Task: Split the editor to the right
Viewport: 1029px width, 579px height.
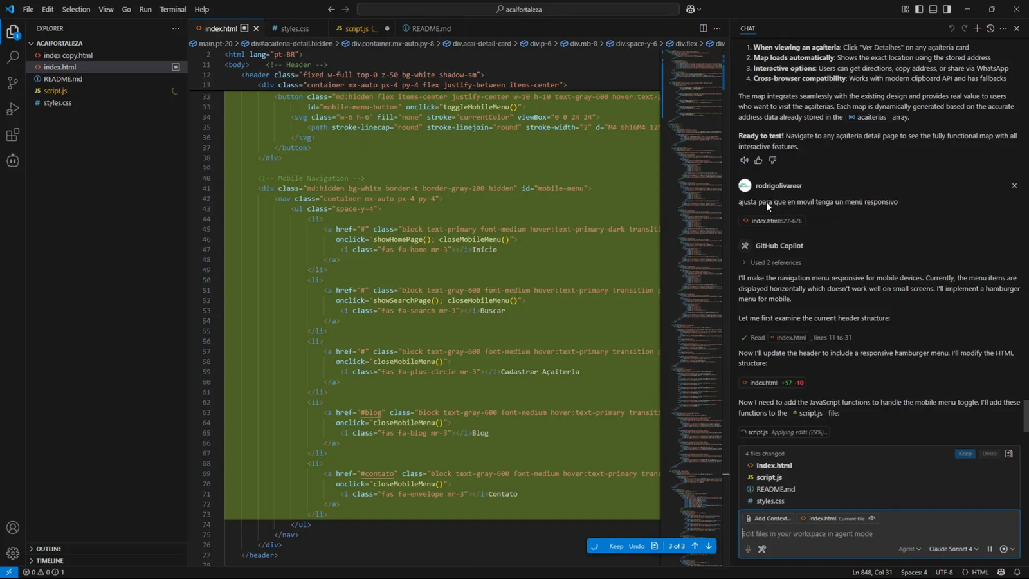Action: [x=703, y=28]
